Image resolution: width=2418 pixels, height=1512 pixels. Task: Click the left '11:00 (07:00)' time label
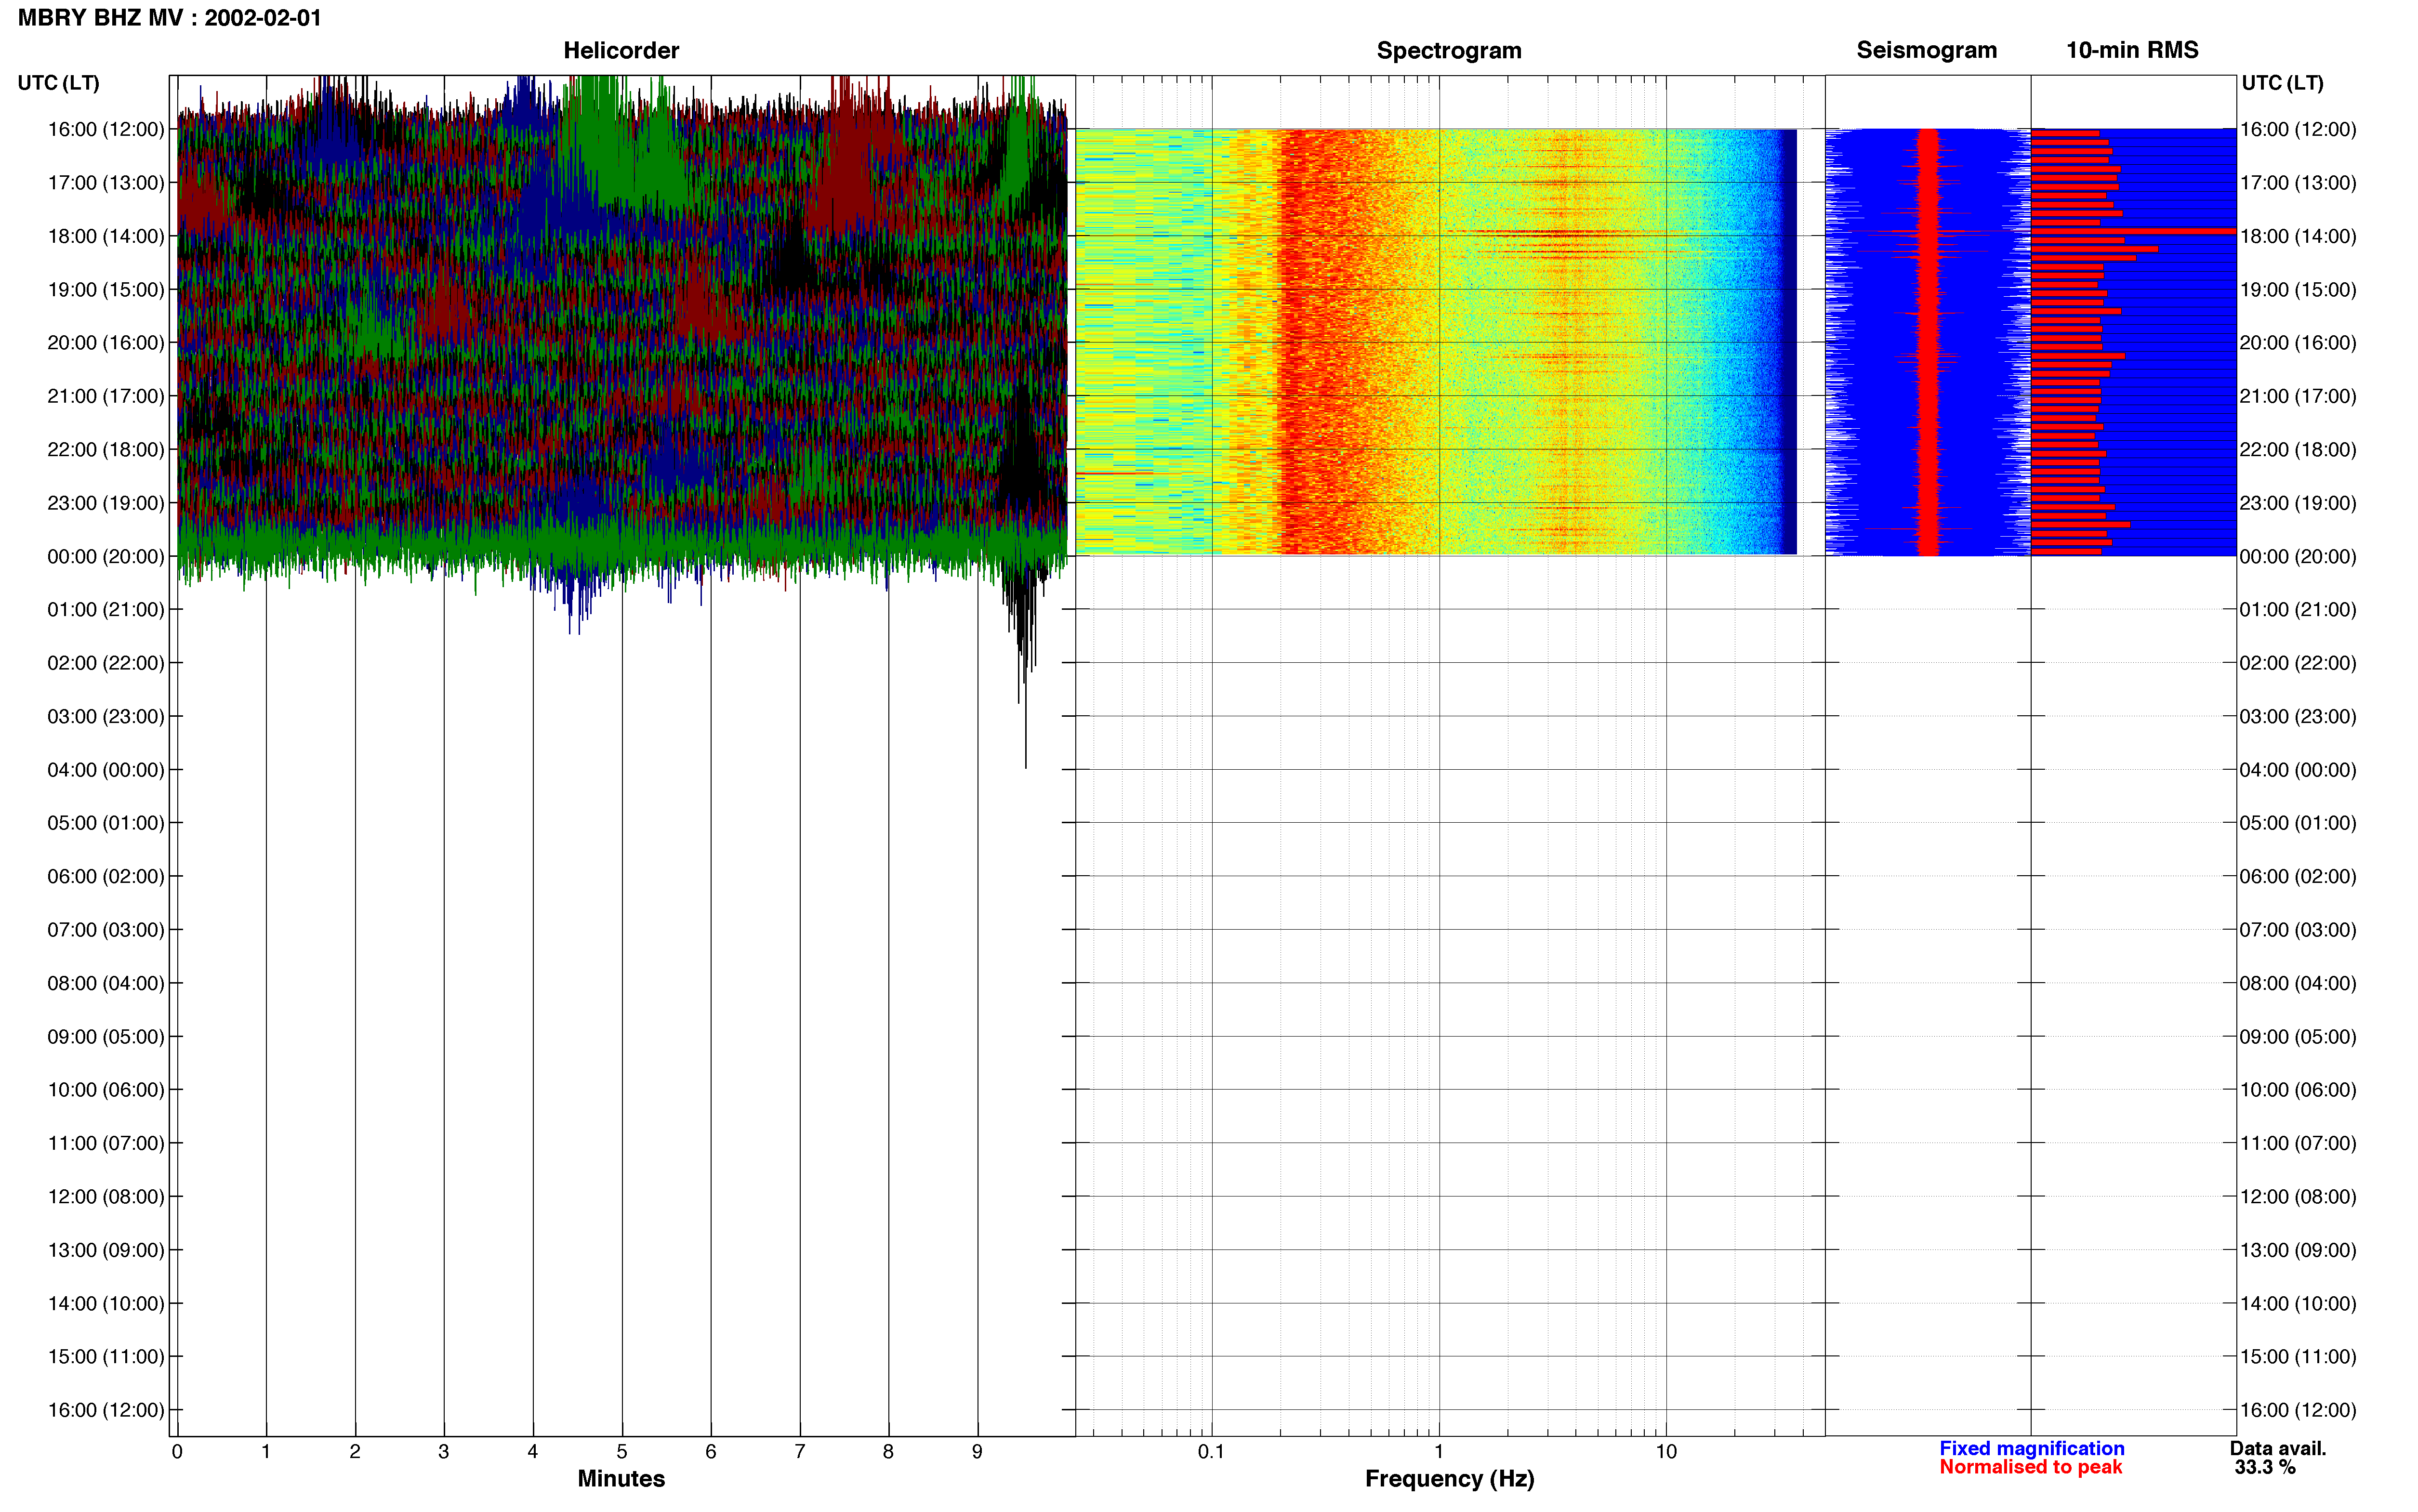click(x=106, y=1143)
